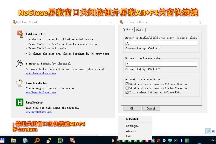Open the blue notepad app on taskbar
The width and height of the screenshot is (216, 144).
coord(25,140)
